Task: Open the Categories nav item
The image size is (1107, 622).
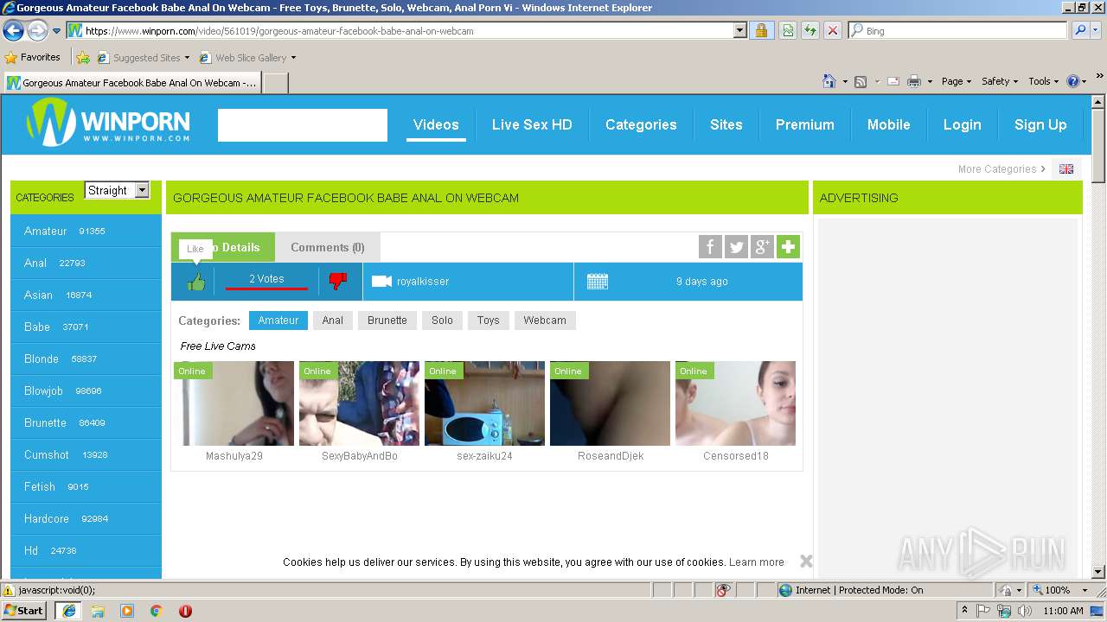Action: pyautogui.click(x=641, y=124)
